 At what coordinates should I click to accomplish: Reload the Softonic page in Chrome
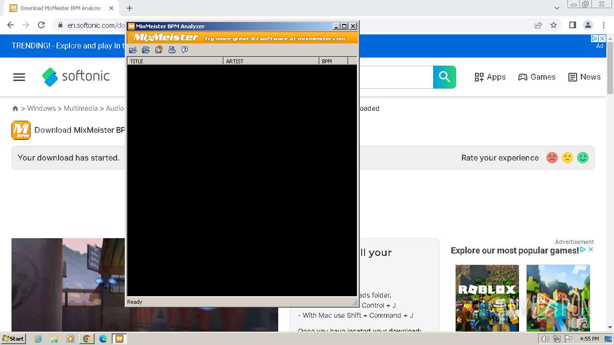click(x=41, y=25)
